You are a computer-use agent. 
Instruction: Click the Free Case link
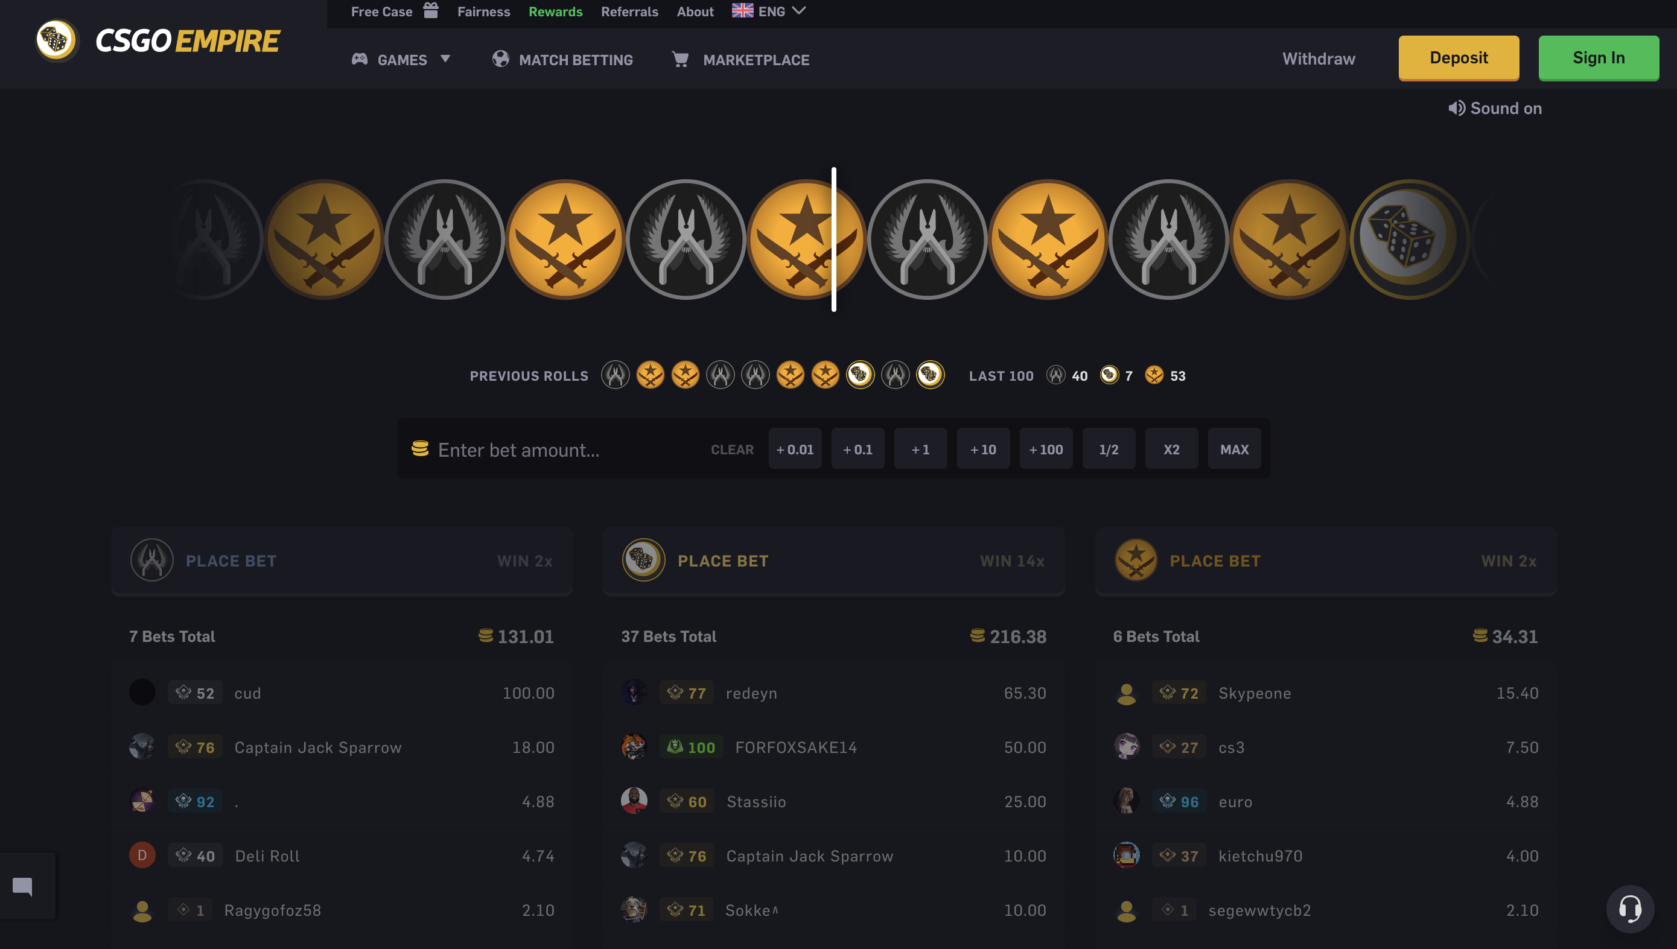point(381,11)
